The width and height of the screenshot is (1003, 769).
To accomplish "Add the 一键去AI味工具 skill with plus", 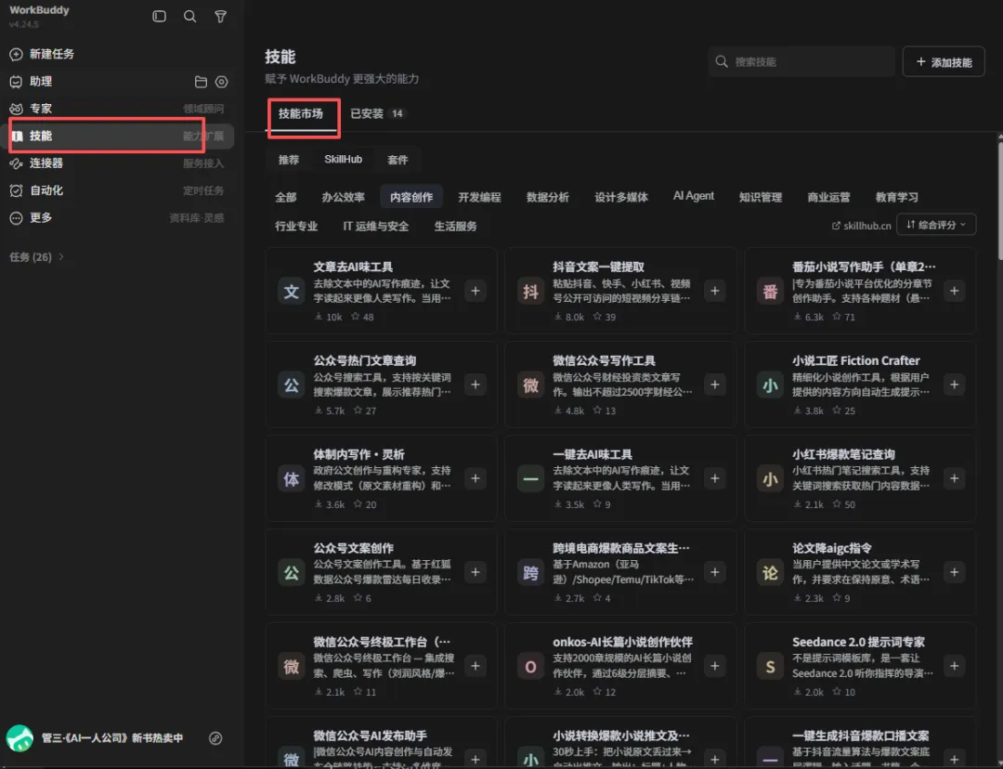I will [714, 478].
